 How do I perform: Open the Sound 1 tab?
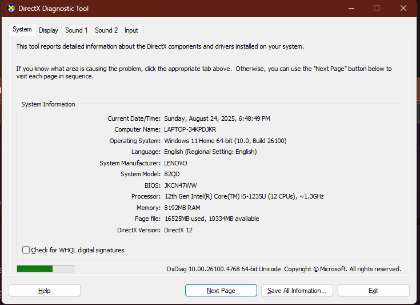click(x=77, y=30)
